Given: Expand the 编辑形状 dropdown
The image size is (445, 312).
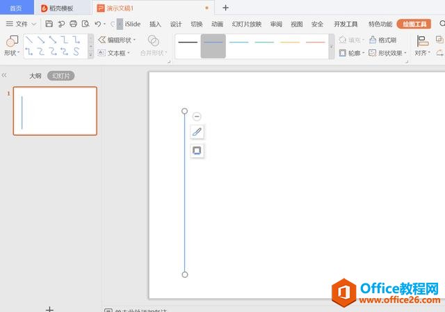Looking at the screenshot, I should 134,40.
